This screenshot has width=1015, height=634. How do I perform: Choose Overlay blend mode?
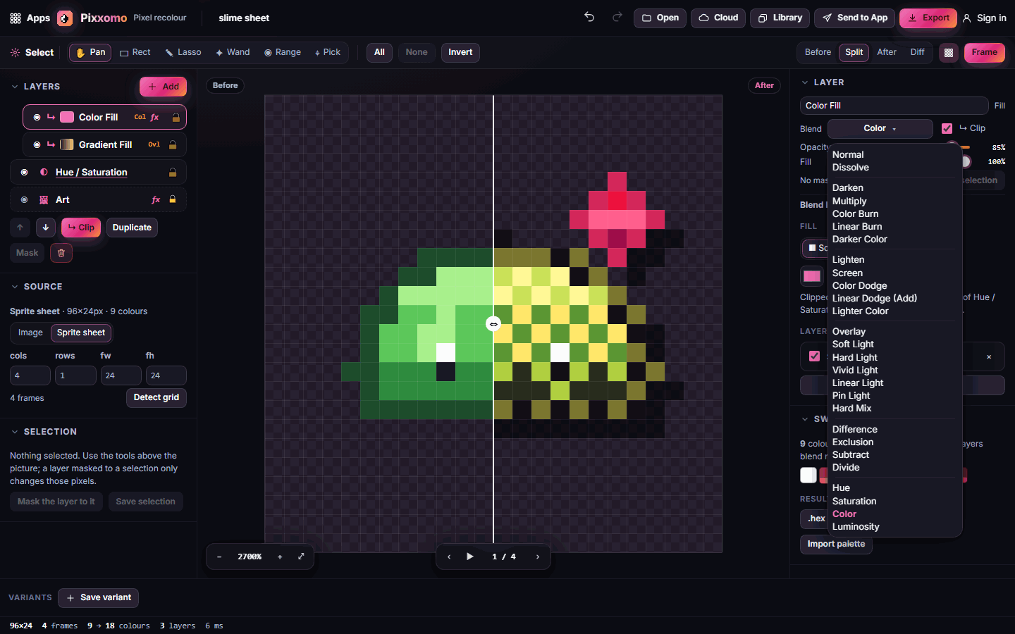click(x=849, y=331)
